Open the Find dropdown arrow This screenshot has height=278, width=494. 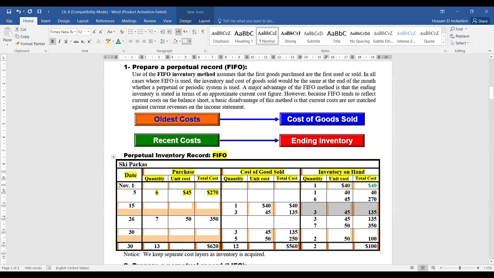[466, 29]
